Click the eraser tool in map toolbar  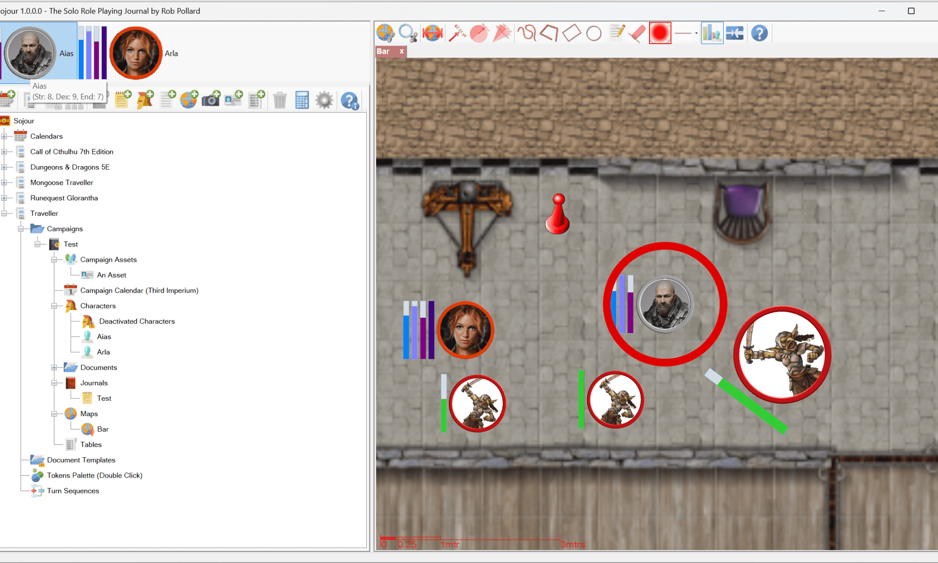pyautogui.click(x=637, y=33)
